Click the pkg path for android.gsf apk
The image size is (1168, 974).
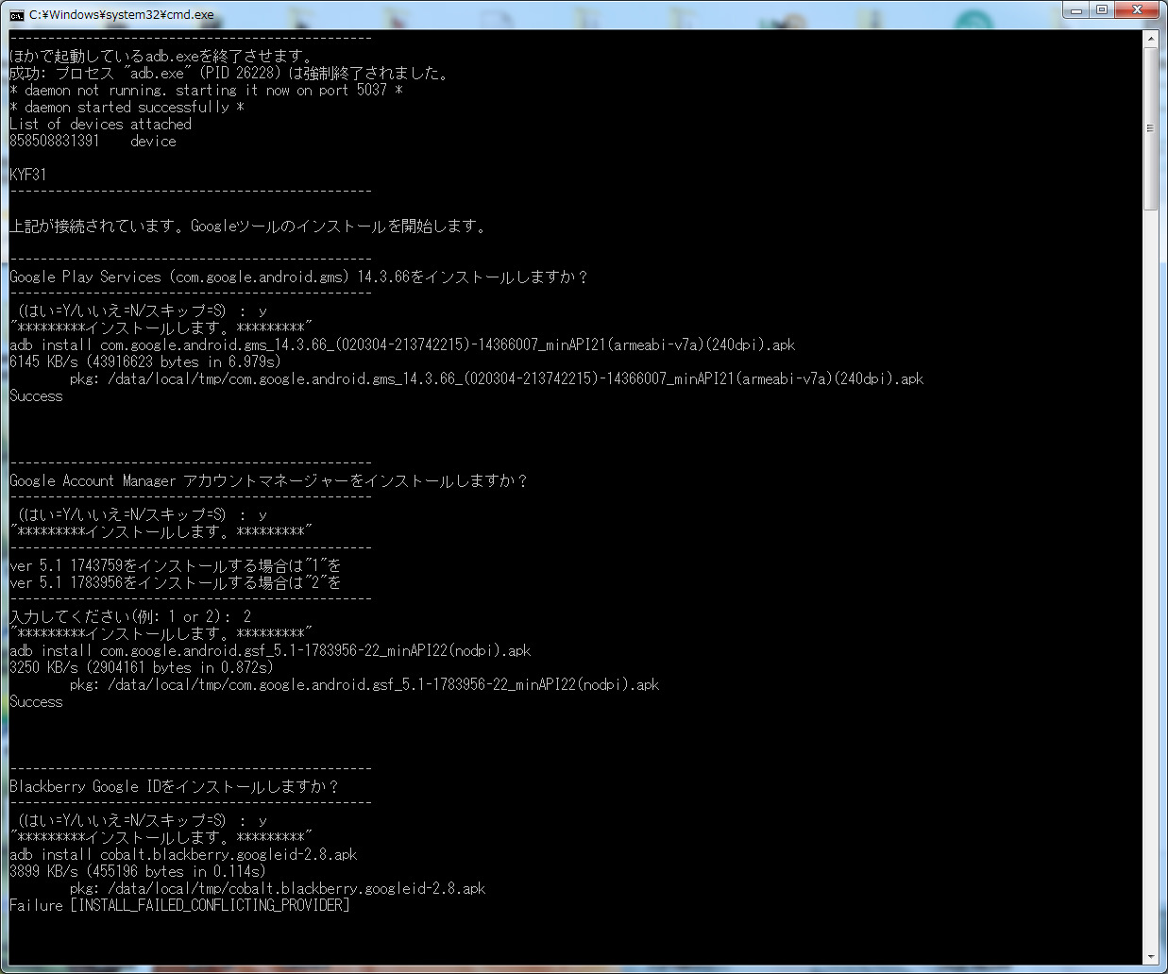pos(364,684)
